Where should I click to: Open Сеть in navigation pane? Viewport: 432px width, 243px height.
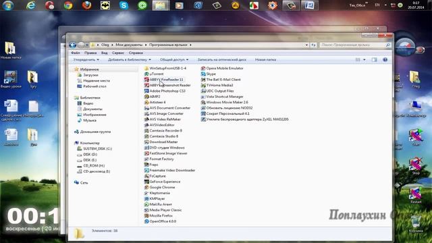click(81, 183)
